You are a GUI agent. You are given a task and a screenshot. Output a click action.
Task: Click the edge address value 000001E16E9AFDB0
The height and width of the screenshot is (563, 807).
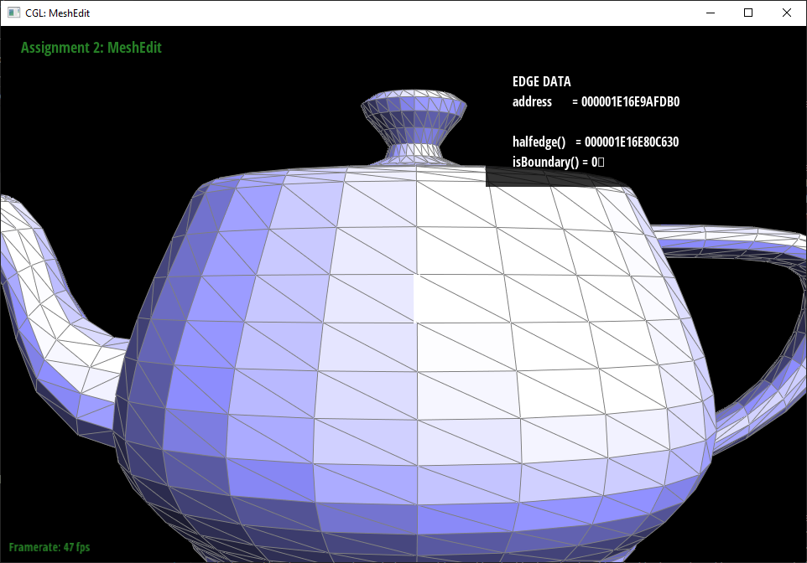coord(630,102)
